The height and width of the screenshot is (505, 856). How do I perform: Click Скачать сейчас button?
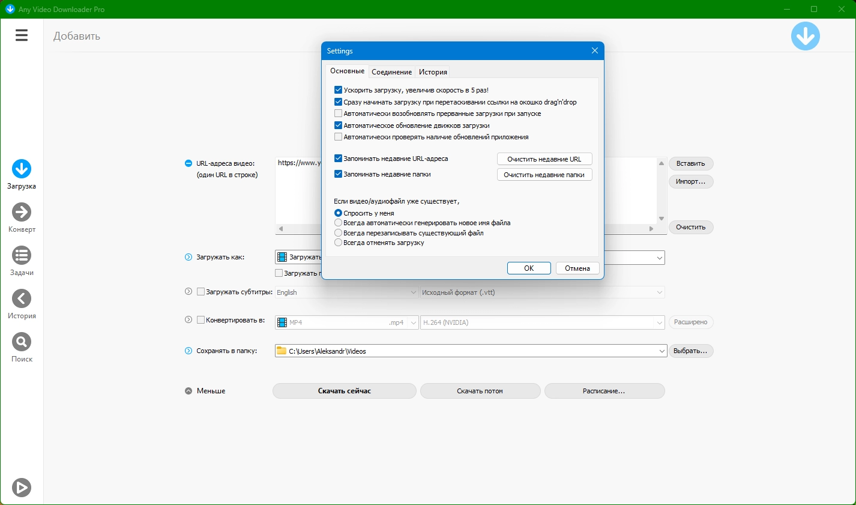345,391
